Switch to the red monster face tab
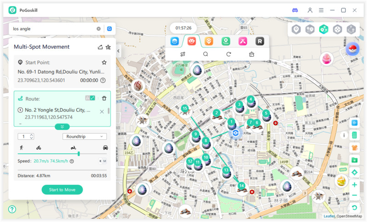This screenshot has width=367, height=222. coord(192,42)
